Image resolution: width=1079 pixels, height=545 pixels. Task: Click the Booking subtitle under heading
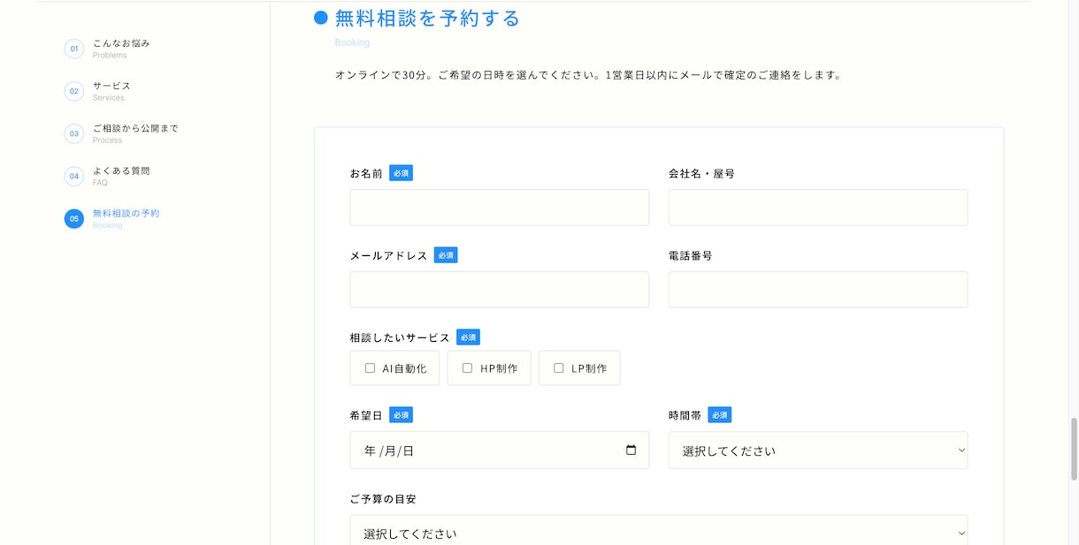pyautogui.click(x=352, y=42)
